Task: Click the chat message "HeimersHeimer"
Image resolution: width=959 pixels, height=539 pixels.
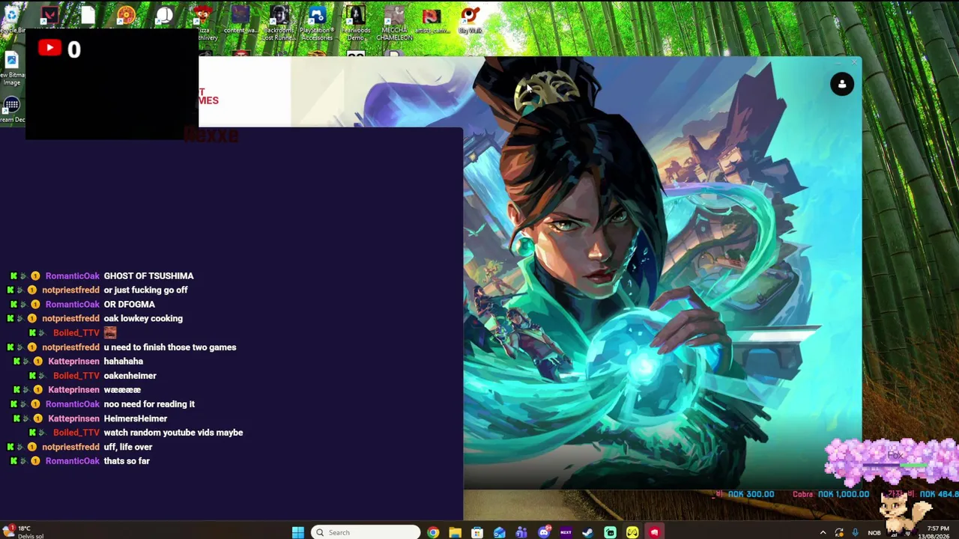Action: pyautogui.click(x=135, y=418)
